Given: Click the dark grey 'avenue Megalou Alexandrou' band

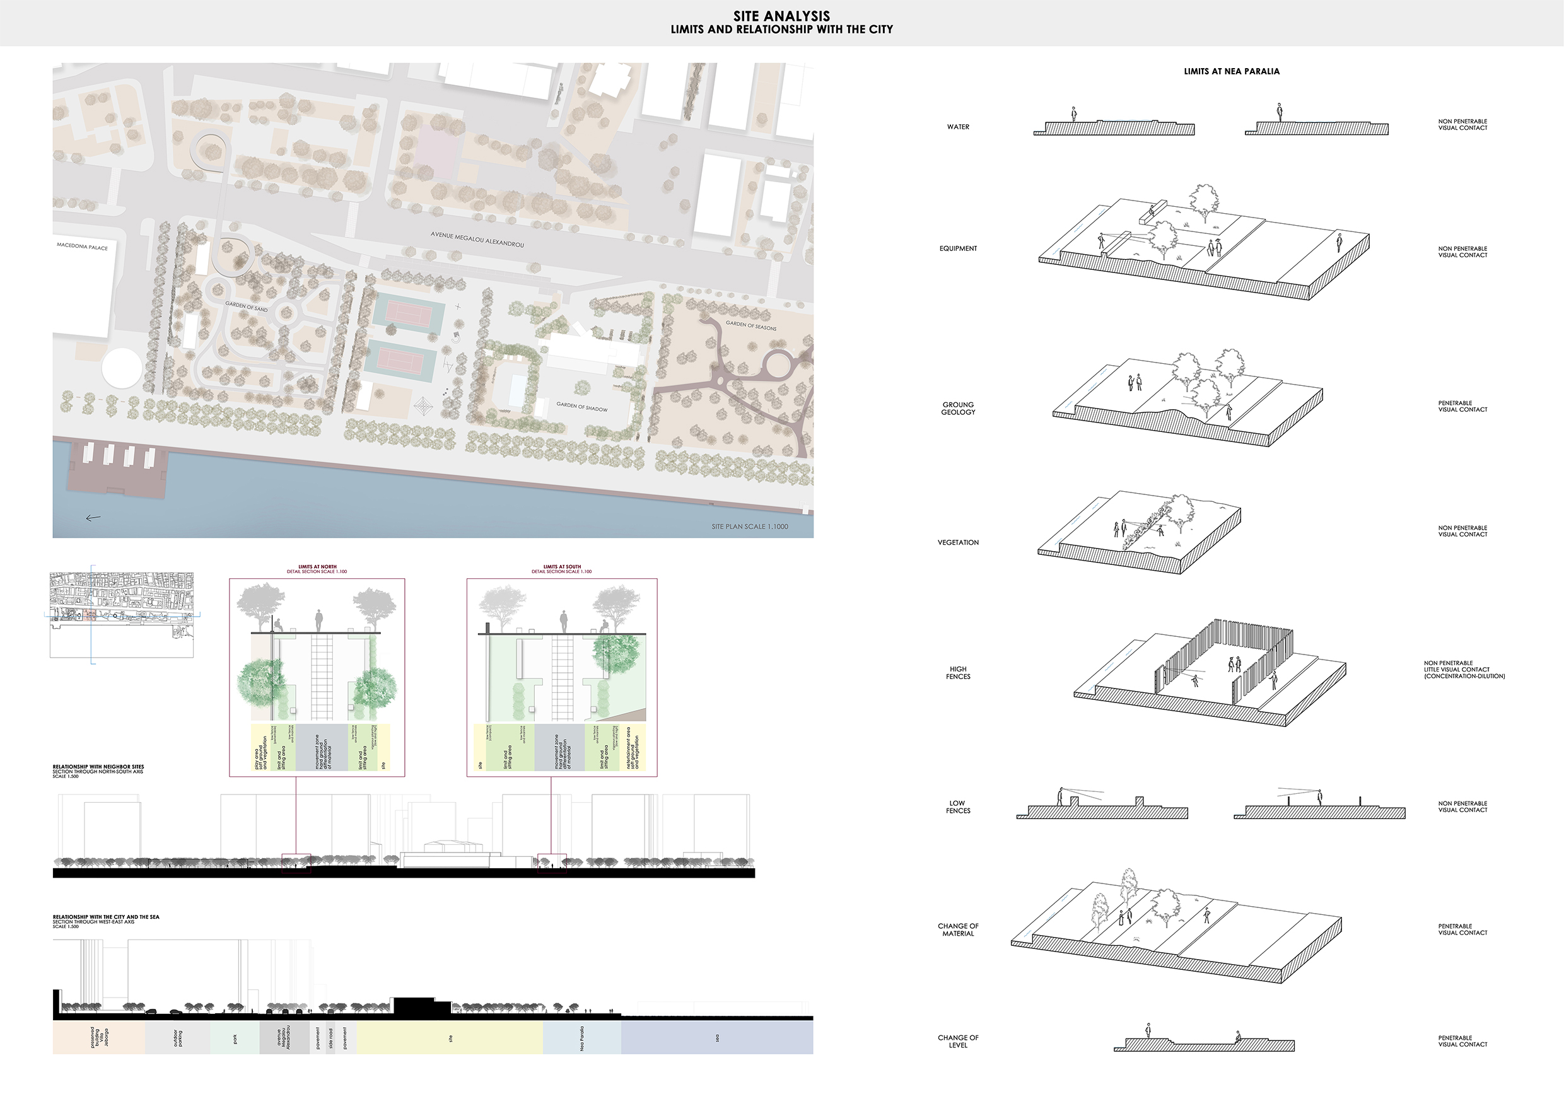Looking at the screenshot, I should (284, 1037).
